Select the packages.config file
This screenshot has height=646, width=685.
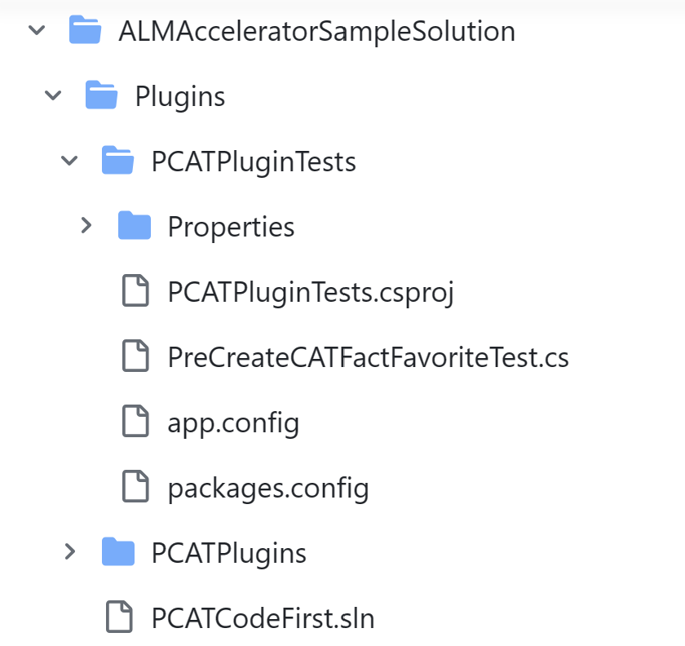(x=268, y=487)
